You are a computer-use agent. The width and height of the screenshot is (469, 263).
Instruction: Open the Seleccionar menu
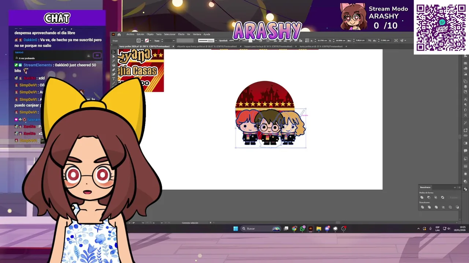tap(170, 34)
